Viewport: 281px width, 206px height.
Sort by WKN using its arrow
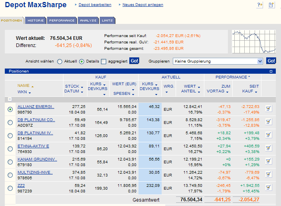point(30,93)
